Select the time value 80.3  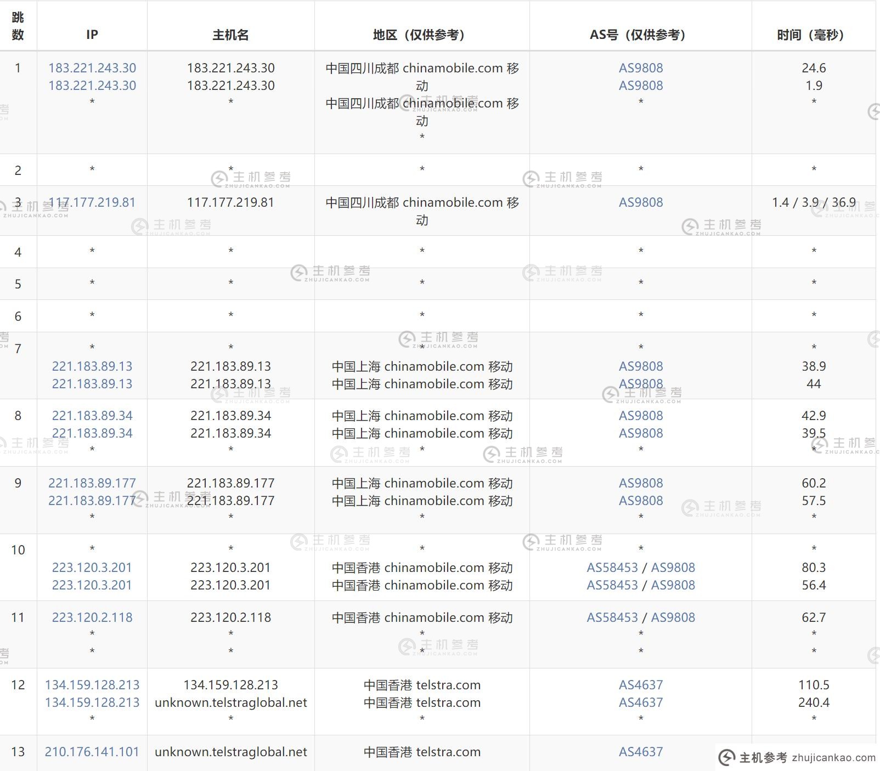(x=814, y=568)
